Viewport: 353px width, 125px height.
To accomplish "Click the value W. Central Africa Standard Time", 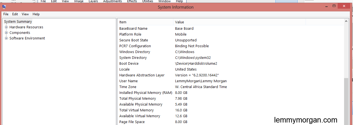I will 201,87.
